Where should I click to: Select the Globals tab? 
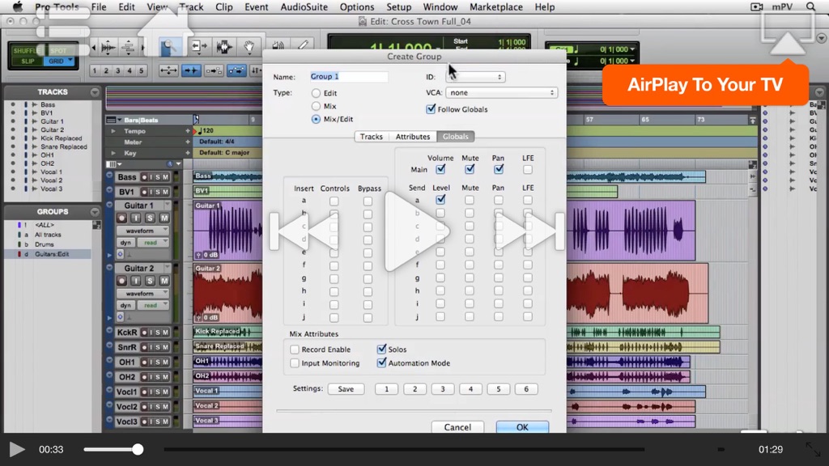coord(455,136)
